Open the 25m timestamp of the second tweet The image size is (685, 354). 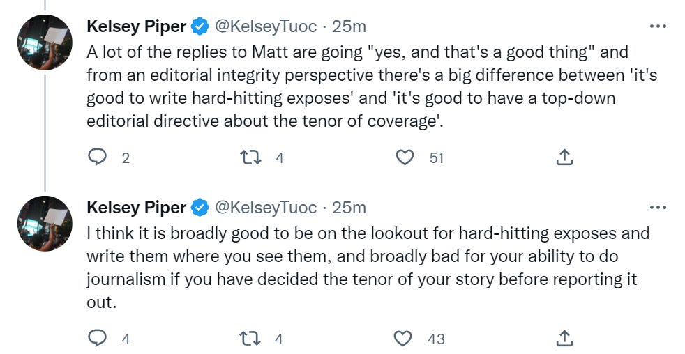pos(349,208)
